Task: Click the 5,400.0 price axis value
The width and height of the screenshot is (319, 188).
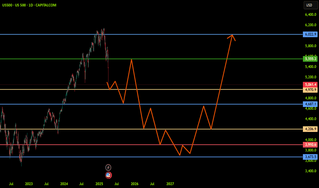Action: click(x=311, y=67)
